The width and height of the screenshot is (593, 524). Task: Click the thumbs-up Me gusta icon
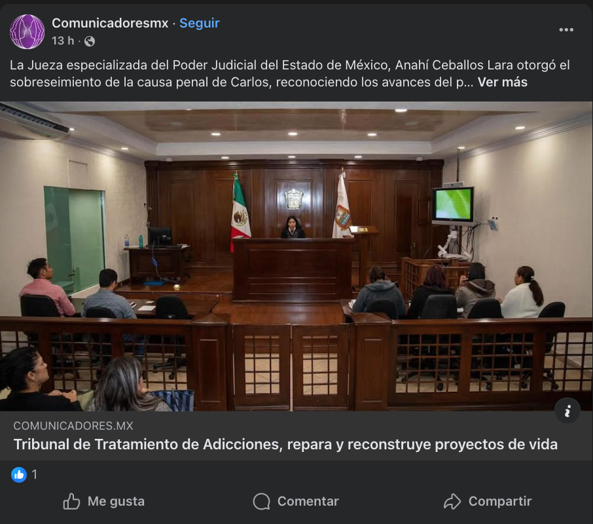coord(71,501)
